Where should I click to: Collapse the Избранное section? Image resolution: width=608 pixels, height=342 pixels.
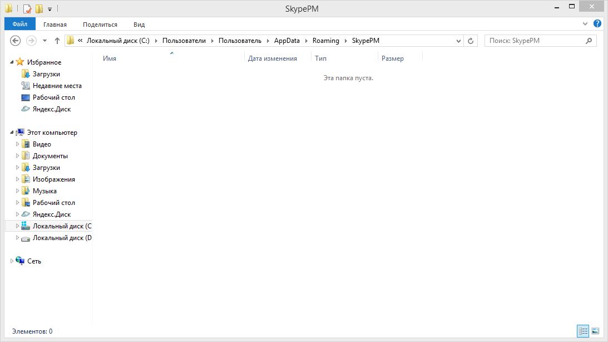click(12, 62)
